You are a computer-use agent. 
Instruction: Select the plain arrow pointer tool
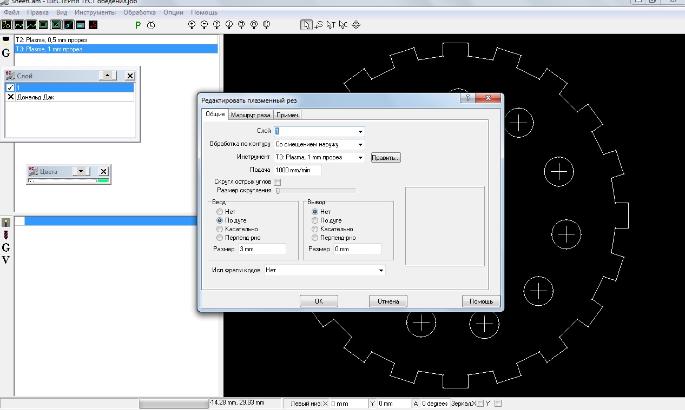tap(307, 25)
